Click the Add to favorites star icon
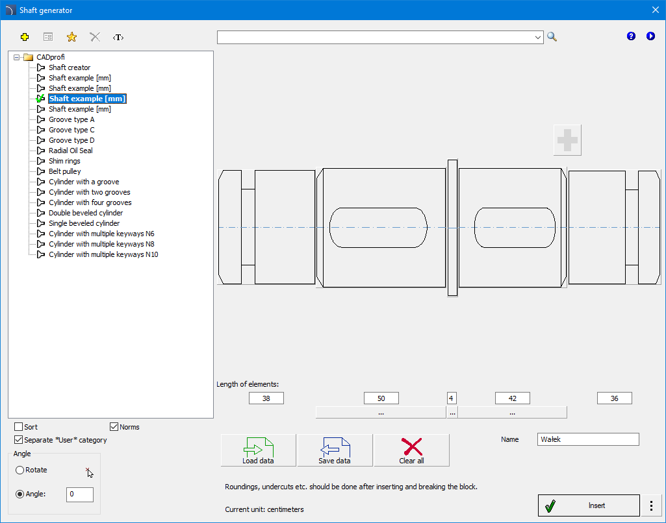This screenshot has width=666, height=523. [x=71, y=37]
